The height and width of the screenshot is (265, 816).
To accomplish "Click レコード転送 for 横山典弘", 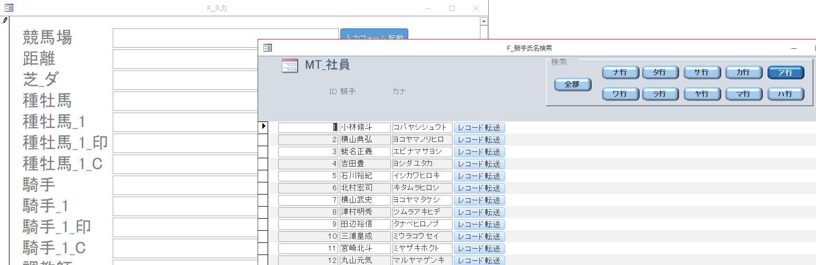I will tap(479, 140).
